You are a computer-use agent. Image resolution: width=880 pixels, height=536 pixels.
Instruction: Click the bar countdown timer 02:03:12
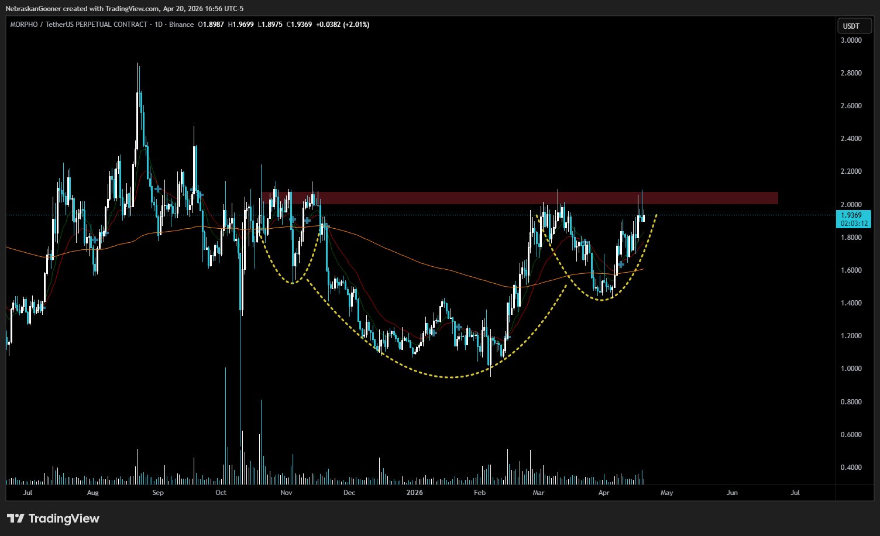854,223
